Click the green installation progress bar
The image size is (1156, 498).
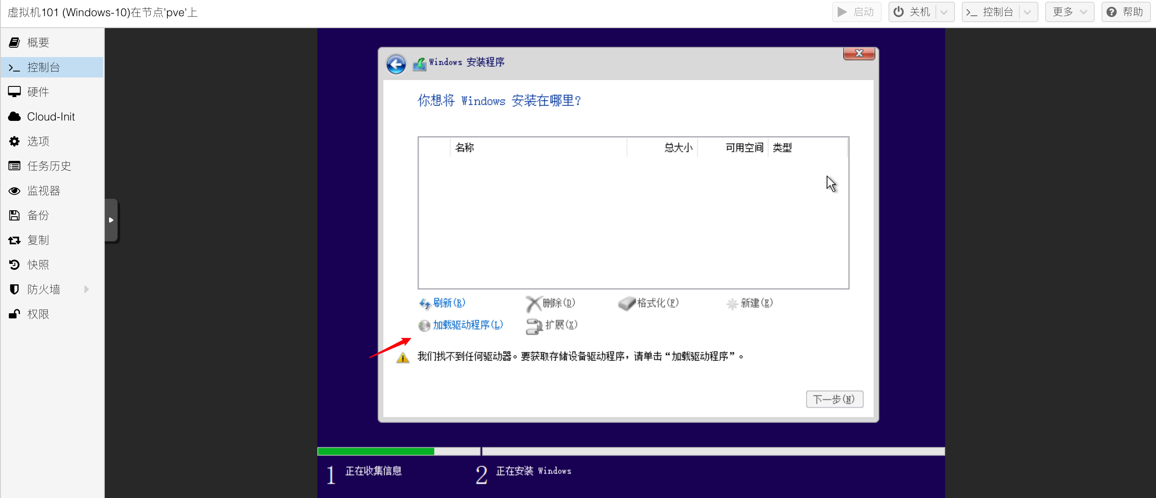pyautogui.click(x=376, y=451)
